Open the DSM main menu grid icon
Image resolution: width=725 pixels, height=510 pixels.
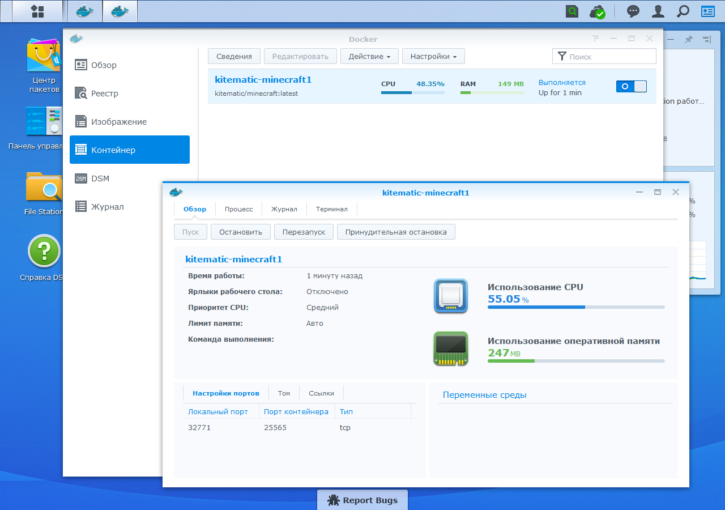point(37,11)
